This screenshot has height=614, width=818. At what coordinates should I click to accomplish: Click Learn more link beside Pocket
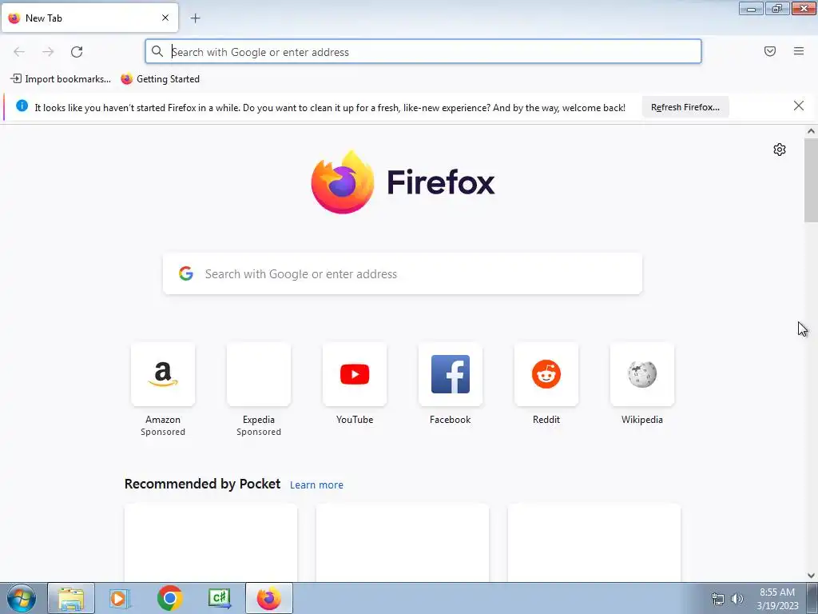(x=316, y=485)
